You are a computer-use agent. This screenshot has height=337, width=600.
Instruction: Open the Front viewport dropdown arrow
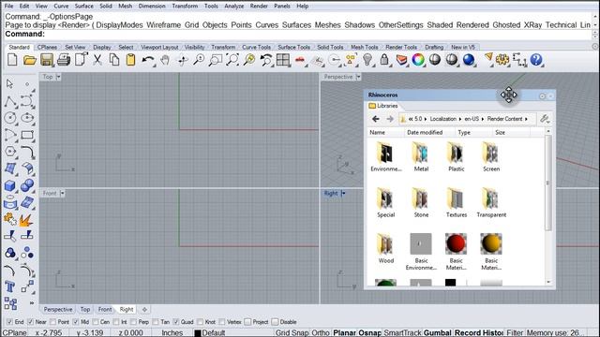(63, 194)
